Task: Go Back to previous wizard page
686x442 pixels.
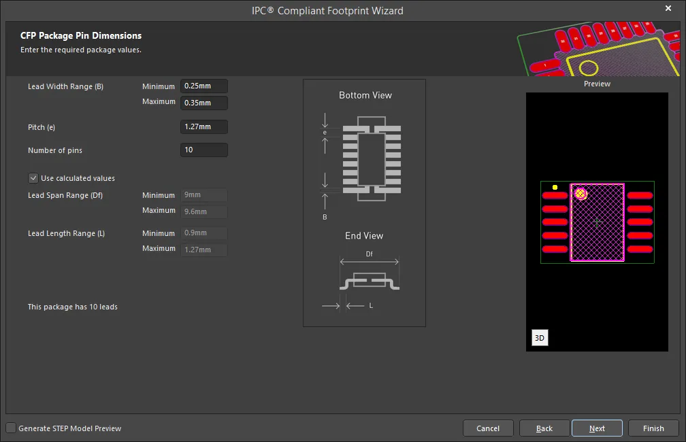Action: [x=544, y=428]
